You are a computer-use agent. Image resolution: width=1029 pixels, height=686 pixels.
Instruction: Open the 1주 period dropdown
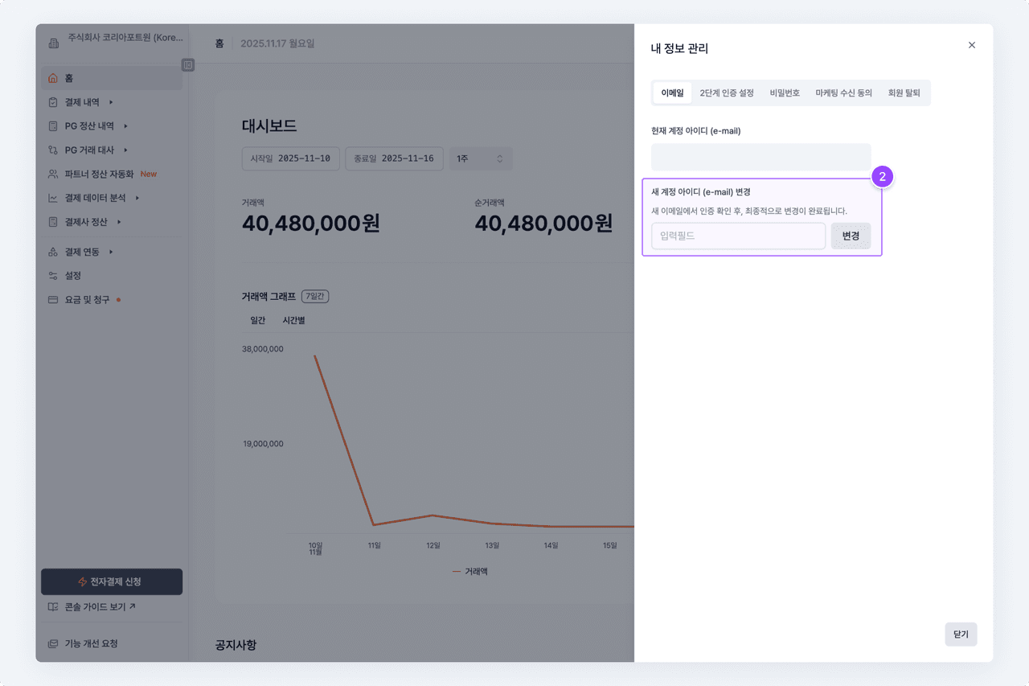click(x=480, y=158)
